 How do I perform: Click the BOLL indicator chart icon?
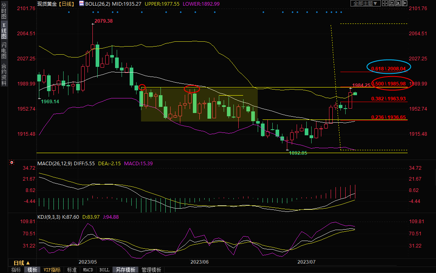click(x=81, y=4)
